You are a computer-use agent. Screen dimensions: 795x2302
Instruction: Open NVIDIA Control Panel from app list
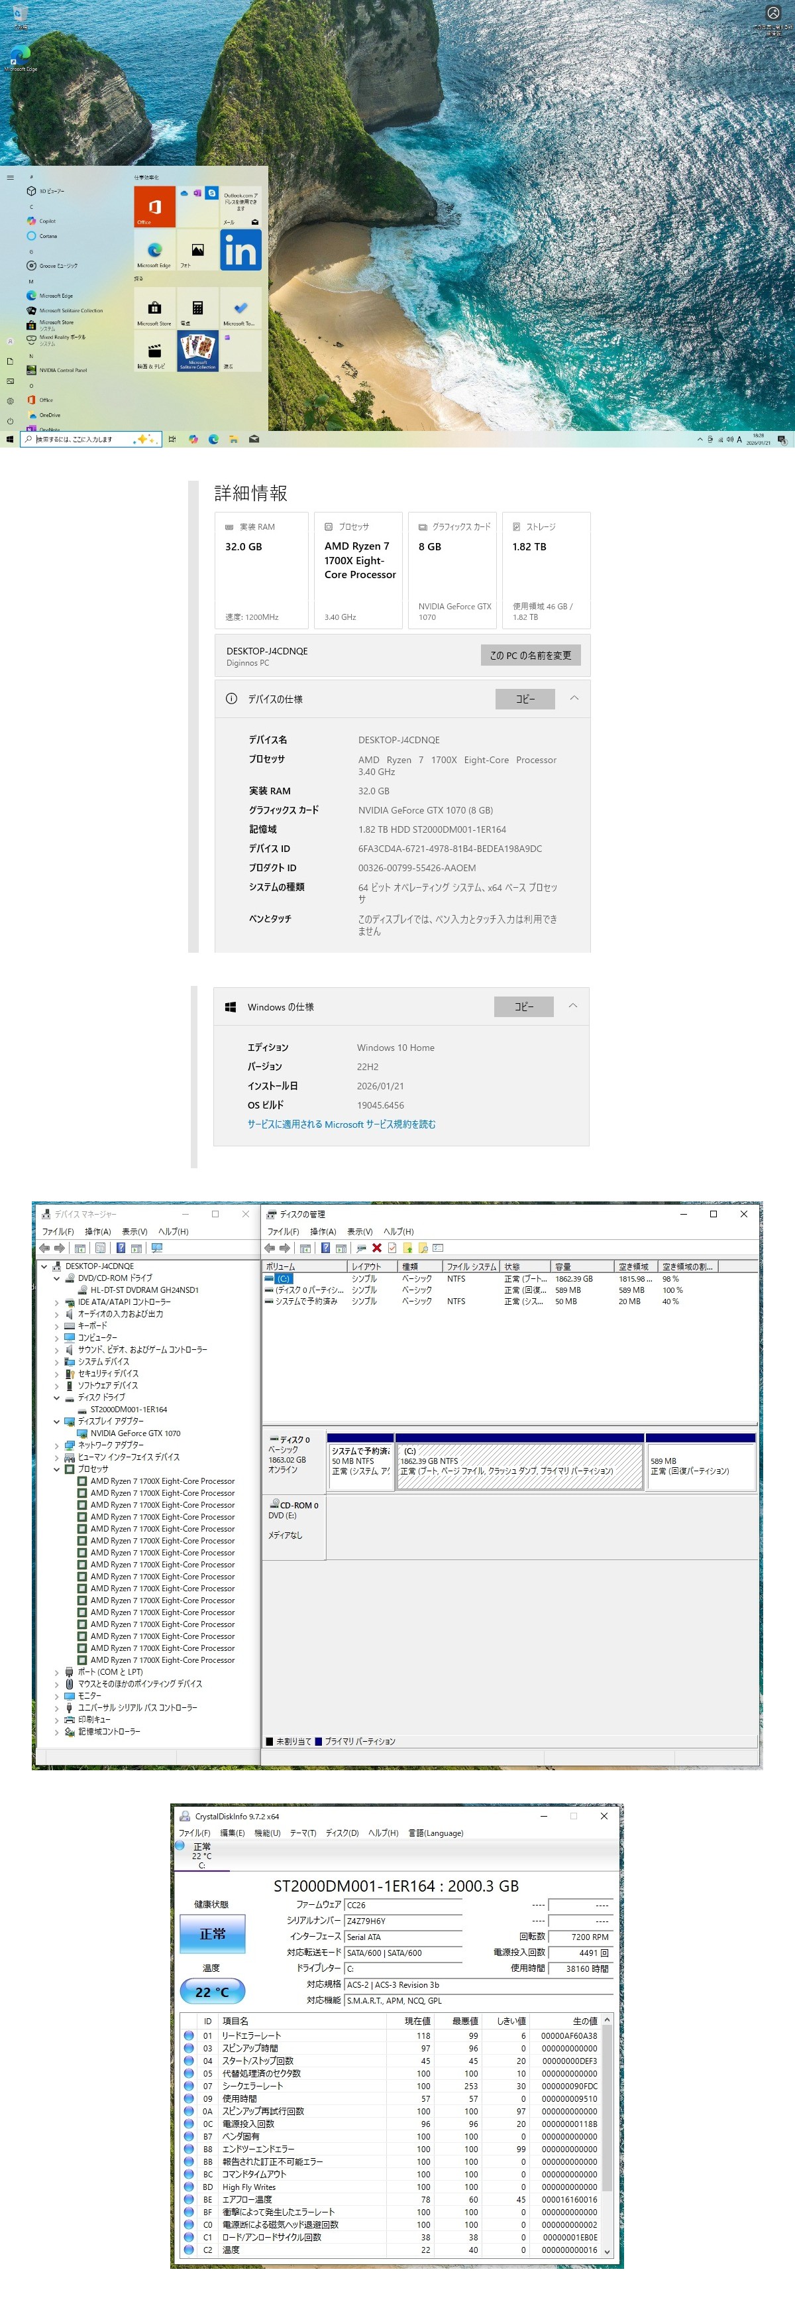pyautogui.click(x=62, y=370)
